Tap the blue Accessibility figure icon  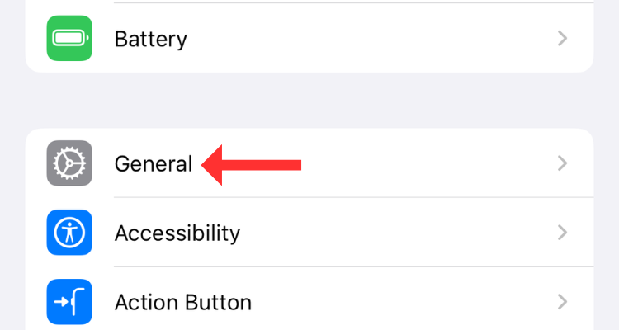(69, 233)
